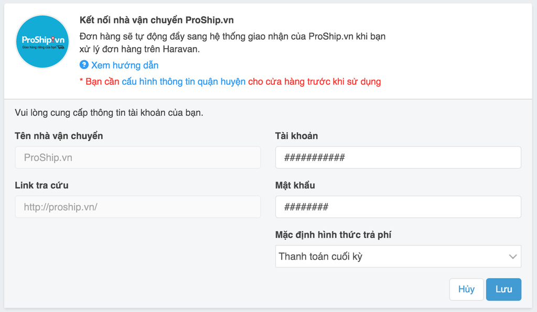
Task: Save settings with the Lưu button
Action: click(503, 289)
